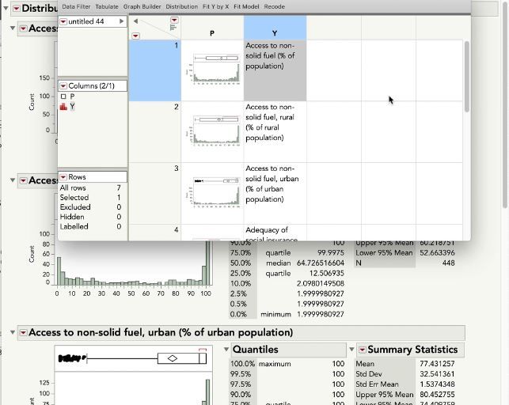Select column Y in the Columns panel

pos(72,106)
